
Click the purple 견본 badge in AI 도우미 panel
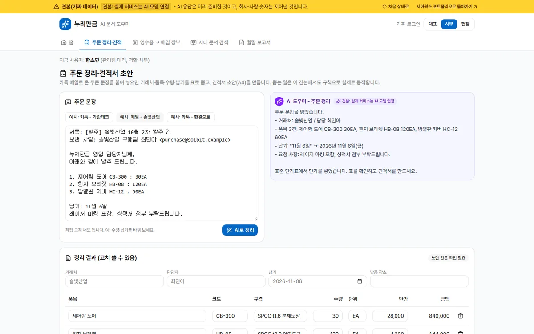[x=365, y=101]
